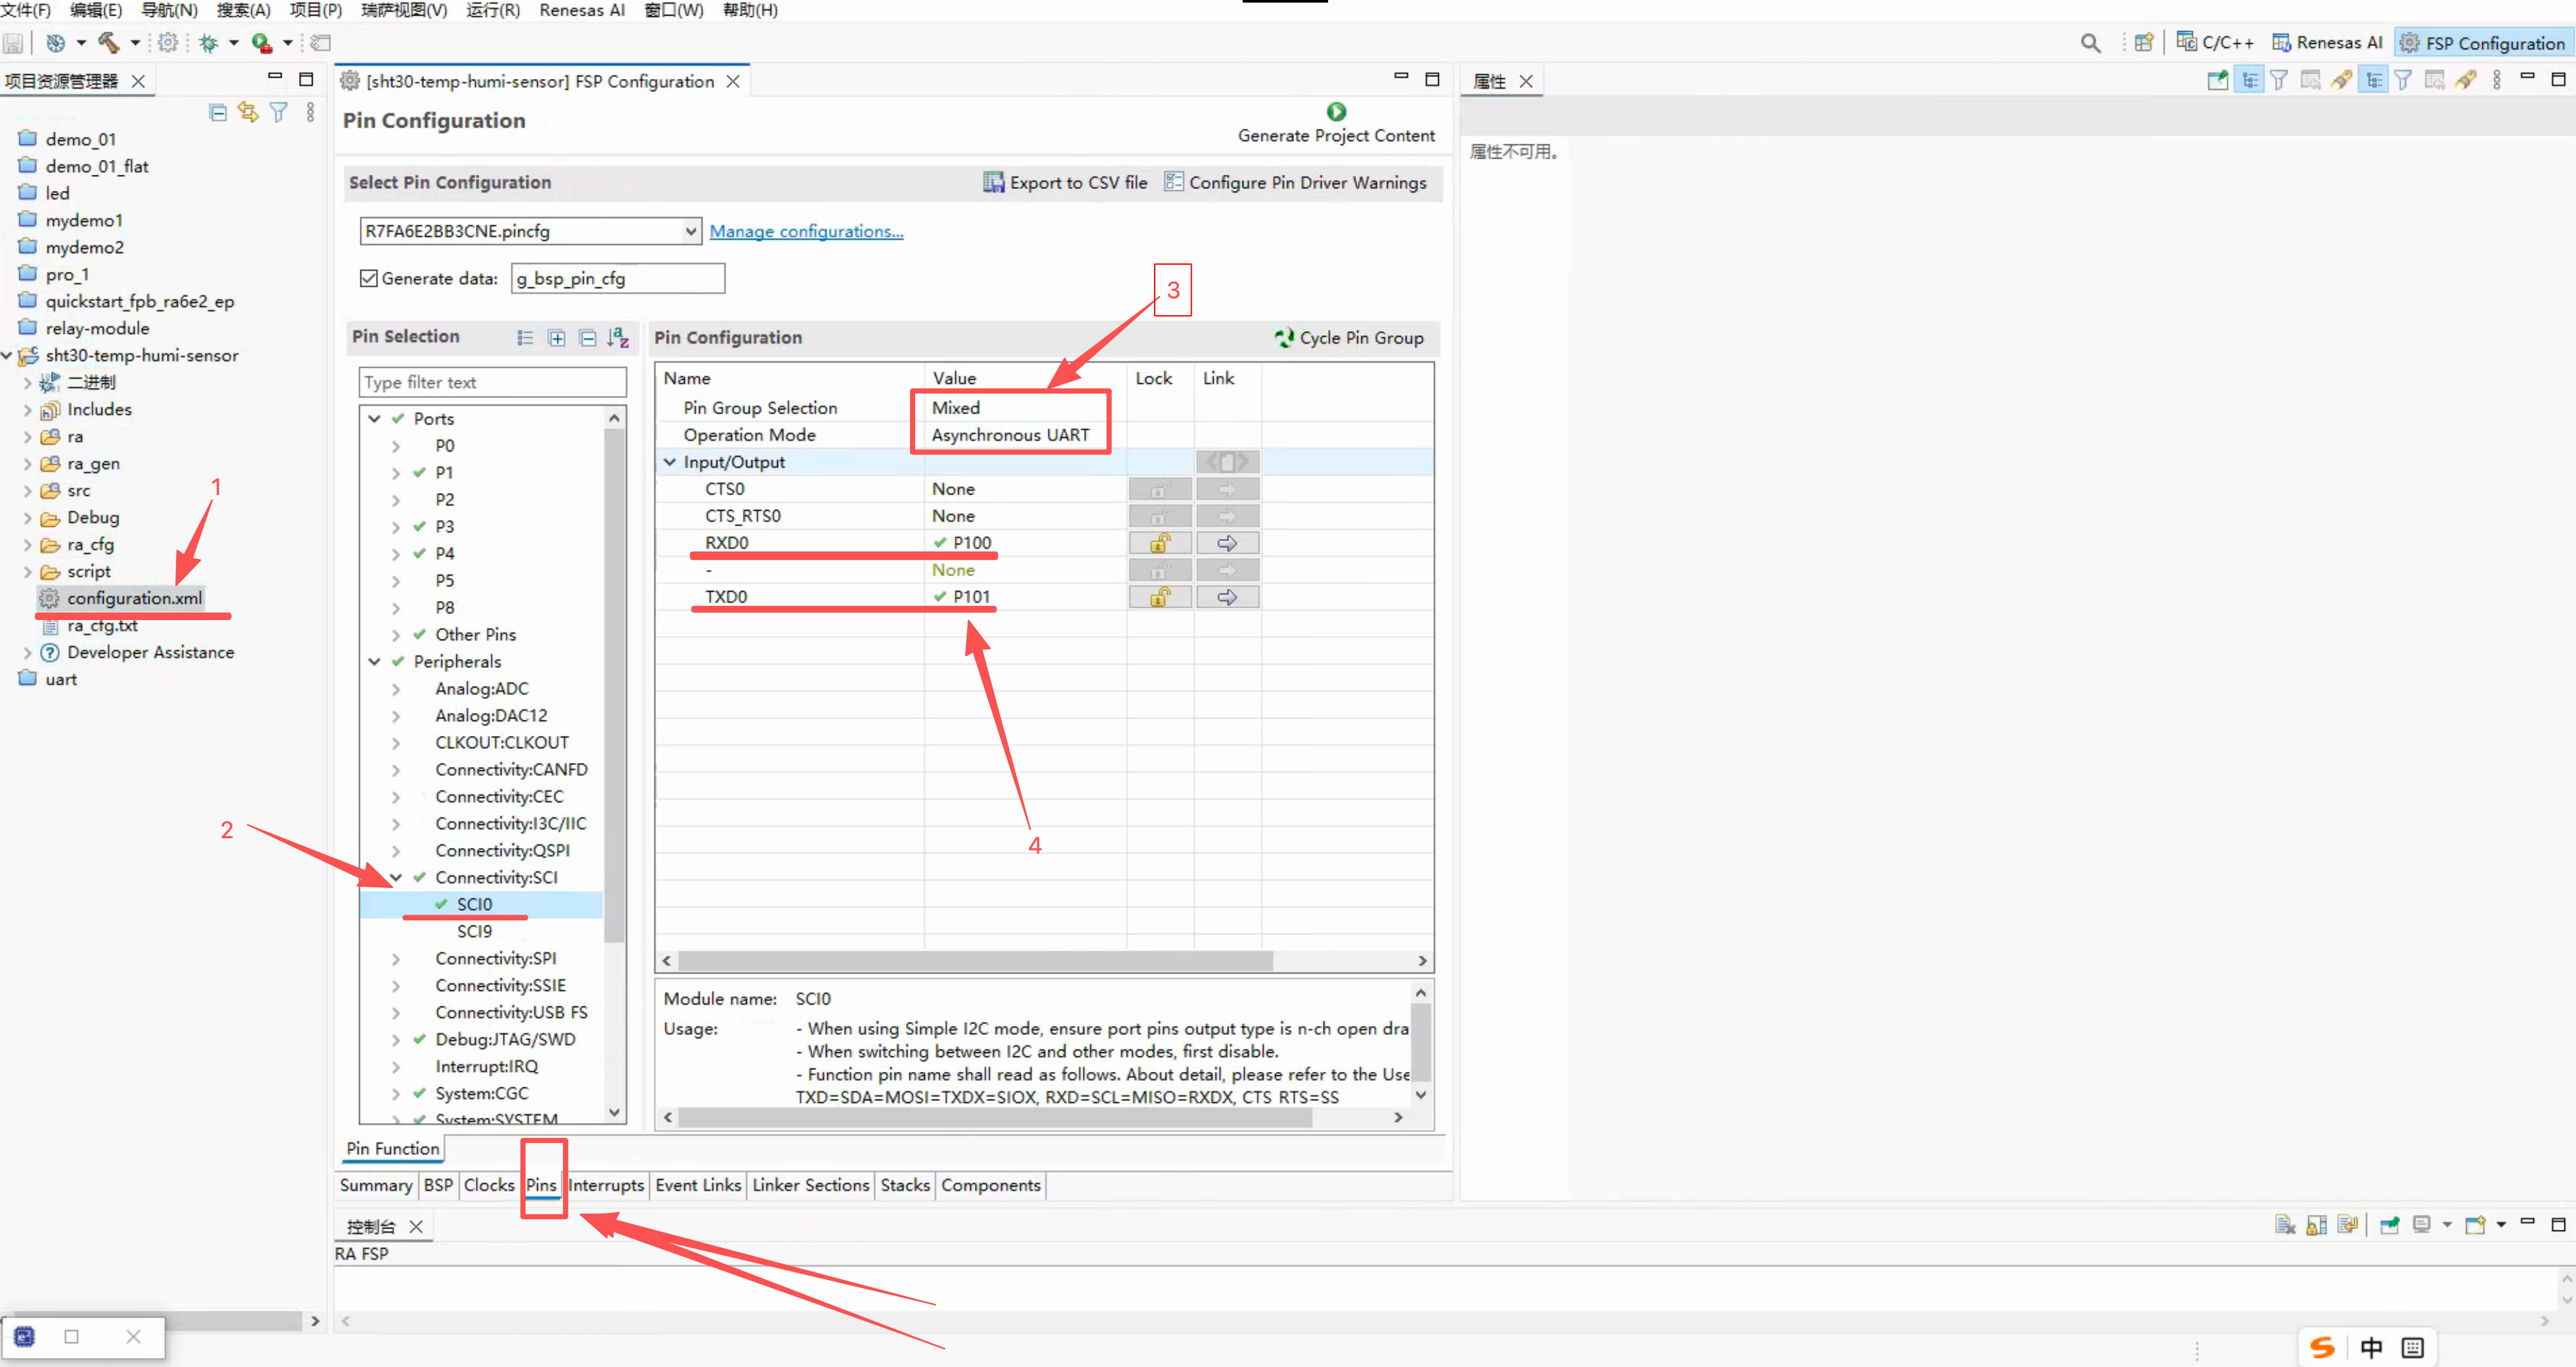Screen dimensions: 2576x1367
Task: Open the R7FA6E2BB3CNE.pincfg dropdown
Action: coord(690,231)
